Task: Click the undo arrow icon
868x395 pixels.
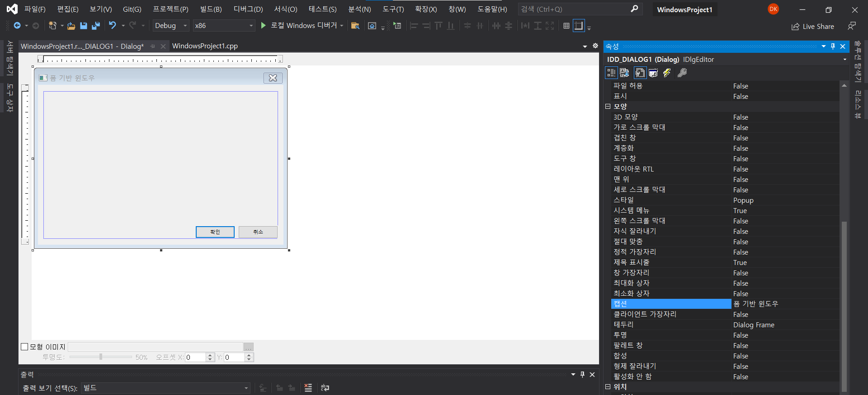Action: tap(113, 26)
